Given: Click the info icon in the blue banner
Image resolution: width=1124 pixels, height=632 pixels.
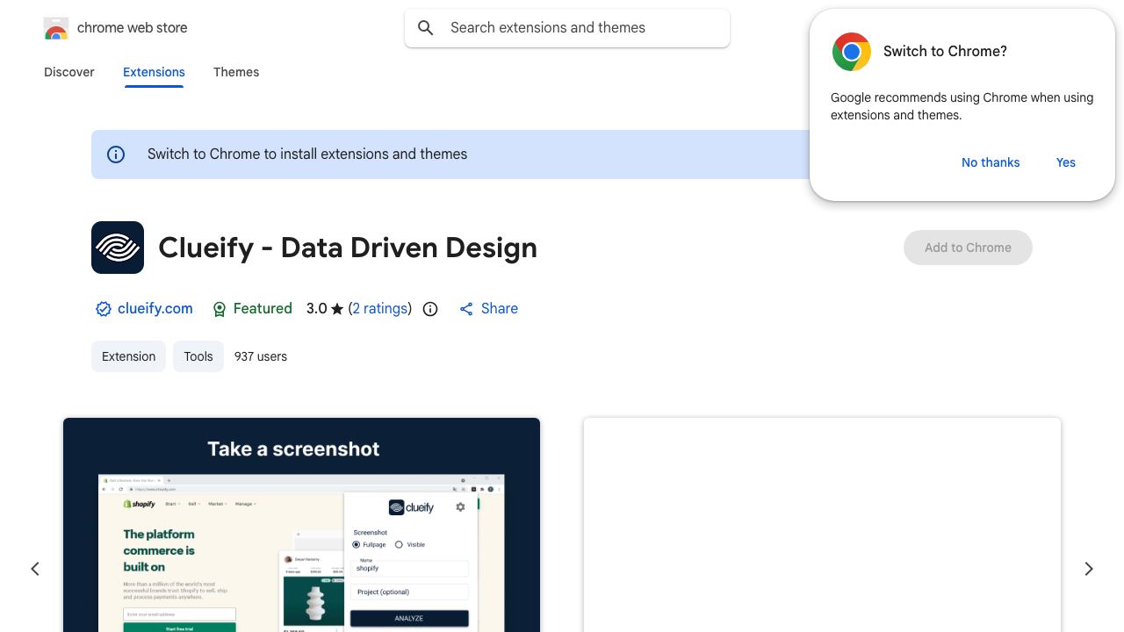Looking at the screenshot, I should [x=116, y=154].
